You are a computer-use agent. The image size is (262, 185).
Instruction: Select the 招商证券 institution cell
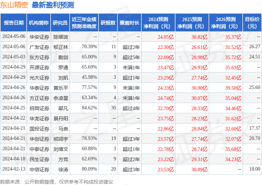point(39,108)
